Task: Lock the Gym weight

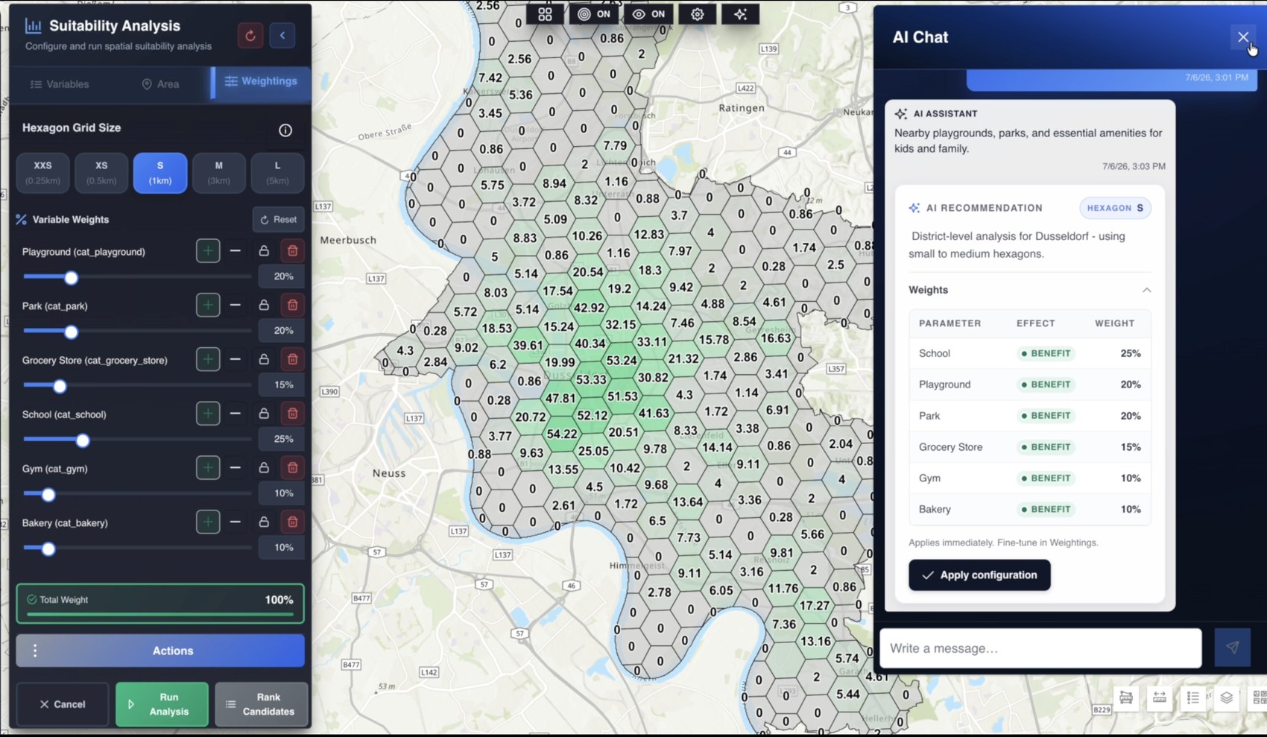Action: pos(264,468)
